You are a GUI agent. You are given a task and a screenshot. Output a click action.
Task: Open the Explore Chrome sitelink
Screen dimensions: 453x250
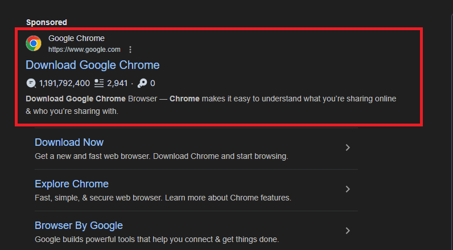tap(71, 184)
